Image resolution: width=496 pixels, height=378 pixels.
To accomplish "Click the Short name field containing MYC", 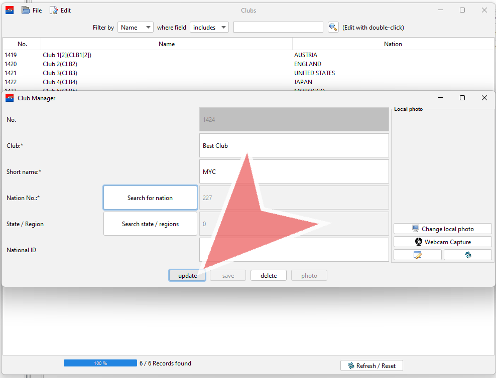I will (294, 171).
